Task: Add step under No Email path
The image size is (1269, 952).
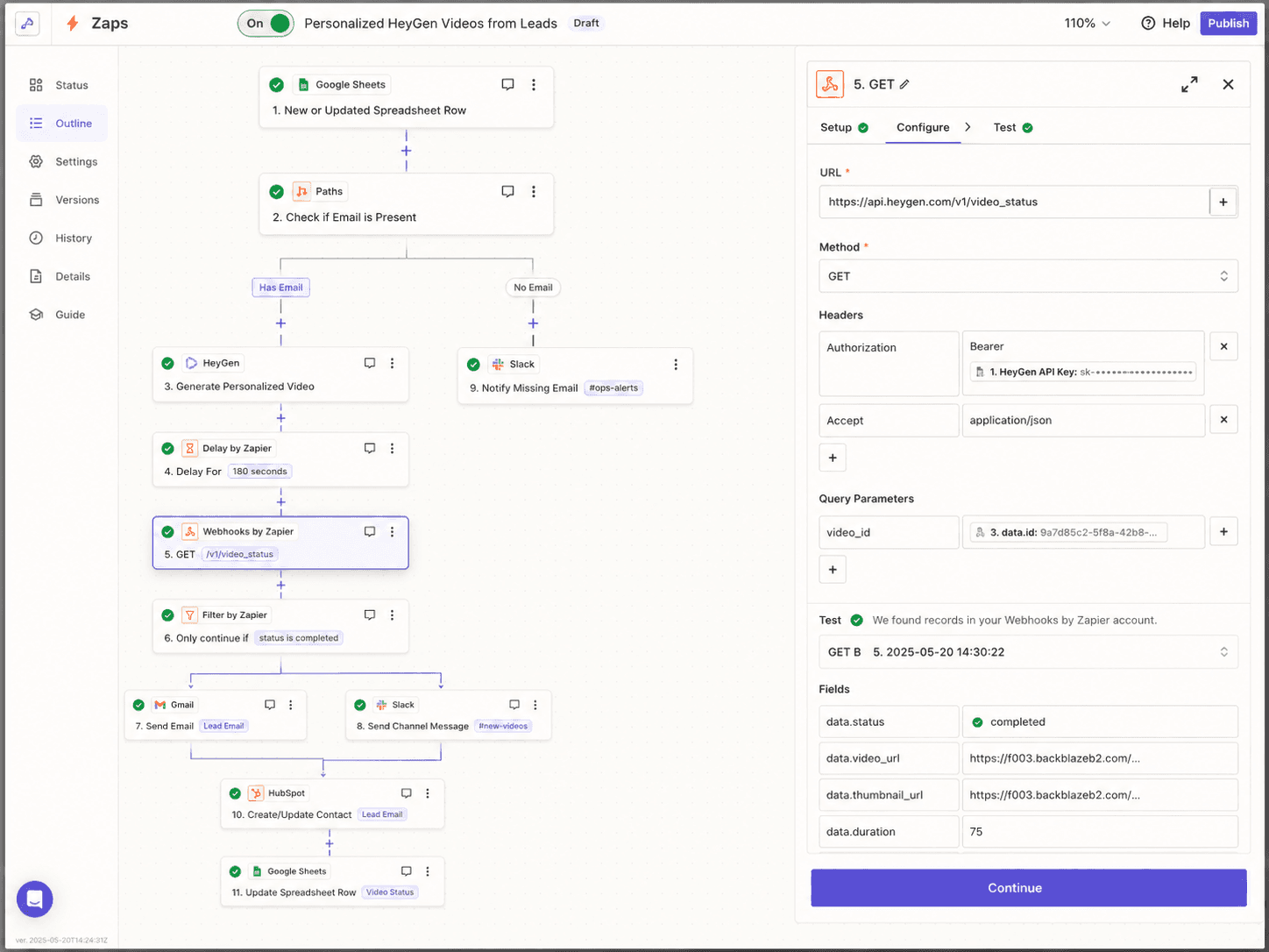Action: point(533,323)
